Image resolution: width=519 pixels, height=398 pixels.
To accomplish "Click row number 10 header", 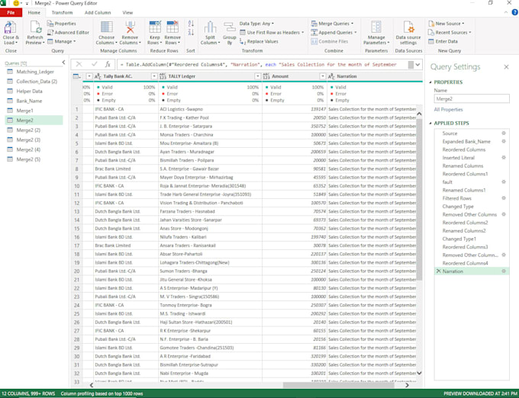I will pos(77,186).
